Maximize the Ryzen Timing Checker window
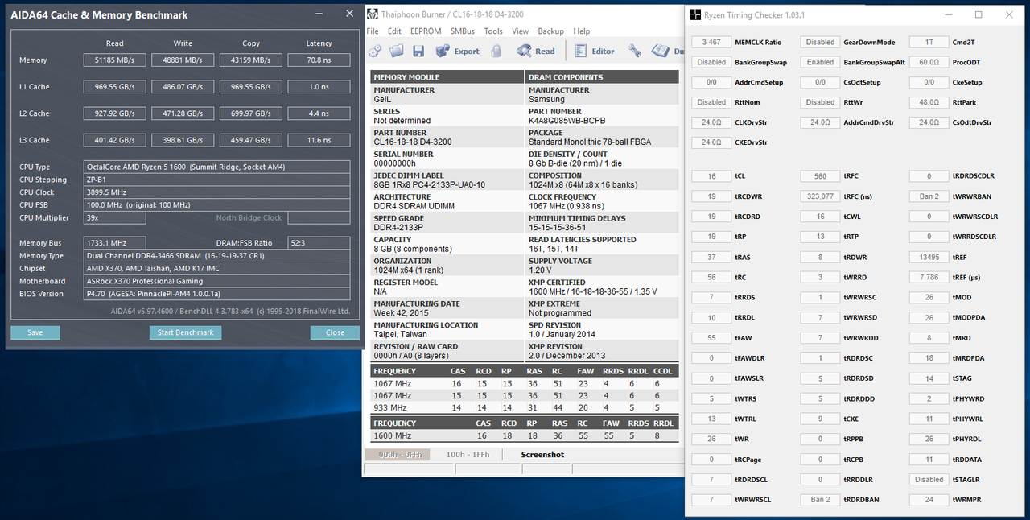 pyautogui.click(x=978, y=14)
